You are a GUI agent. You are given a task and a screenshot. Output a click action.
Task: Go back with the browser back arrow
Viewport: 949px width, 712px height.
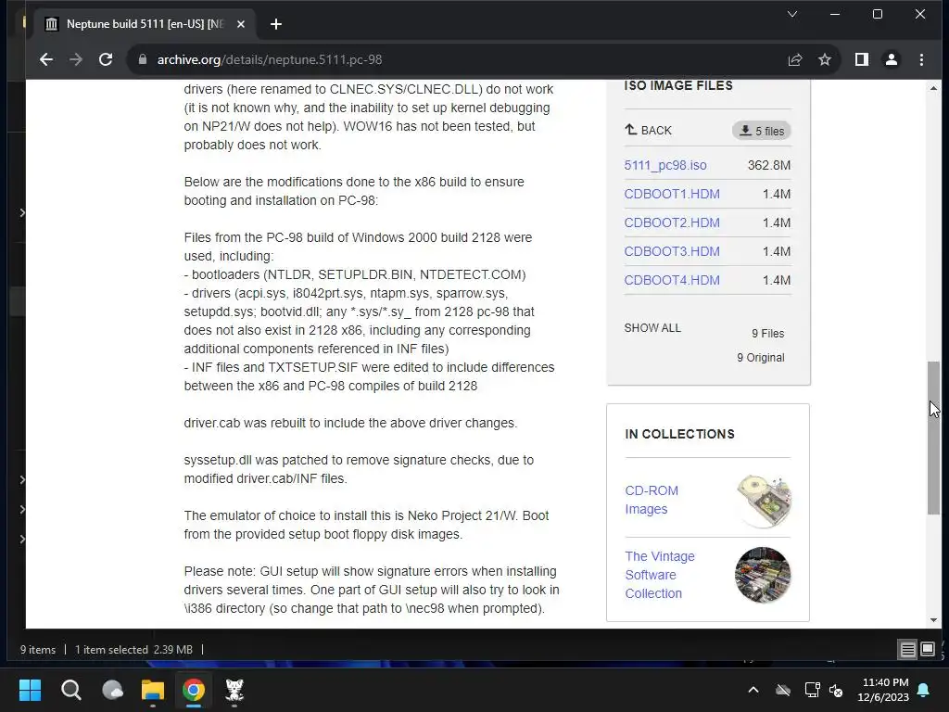pyautogui.click(x=46, y=59)
